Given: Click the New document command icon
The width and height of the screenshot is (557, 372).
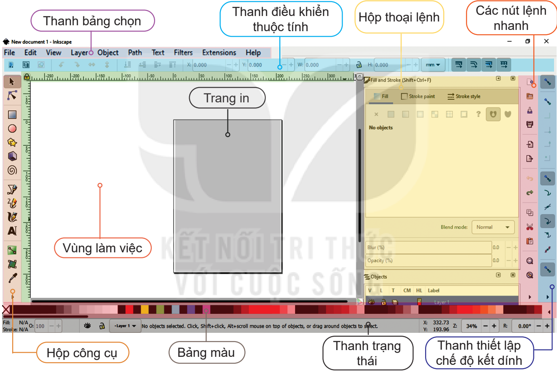Looking at the screenshot, I should click(530, 82).
